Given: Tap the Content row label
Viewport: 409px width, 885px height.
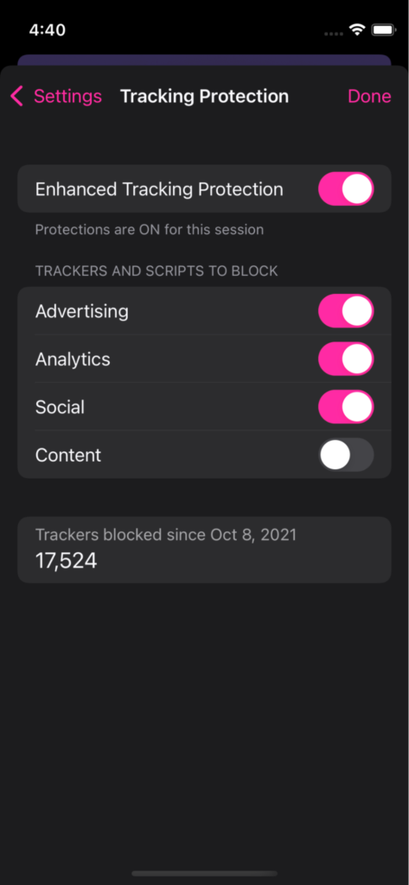Looking at the screenshot, I should tap(68, 455).
